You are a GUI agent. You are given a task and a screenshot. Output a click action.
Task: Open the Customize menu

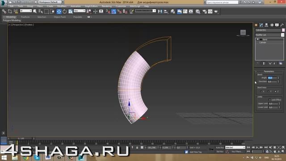[x=121, y=6]
